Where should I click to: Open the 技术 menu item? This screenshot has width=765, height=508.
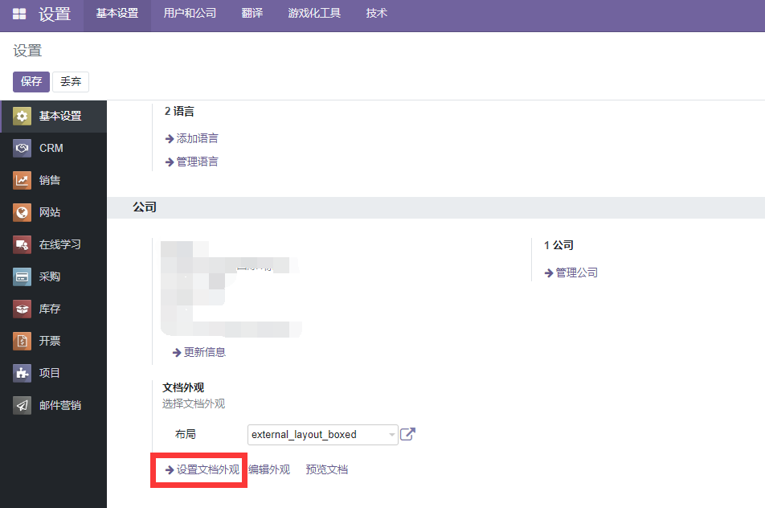(x=376, y=14)
